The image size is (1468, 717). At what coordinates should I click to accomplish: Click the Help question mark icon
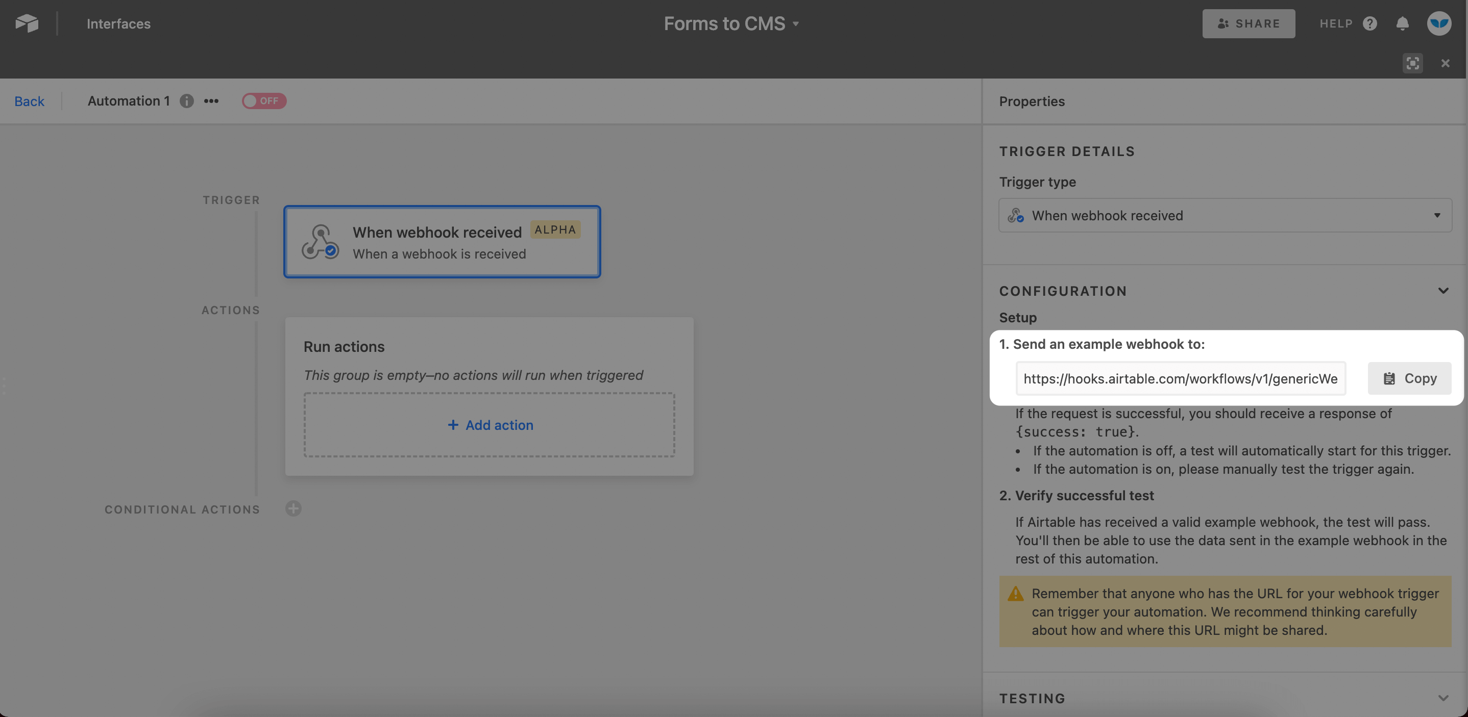pyautogui.click(x=1370, y=23)
